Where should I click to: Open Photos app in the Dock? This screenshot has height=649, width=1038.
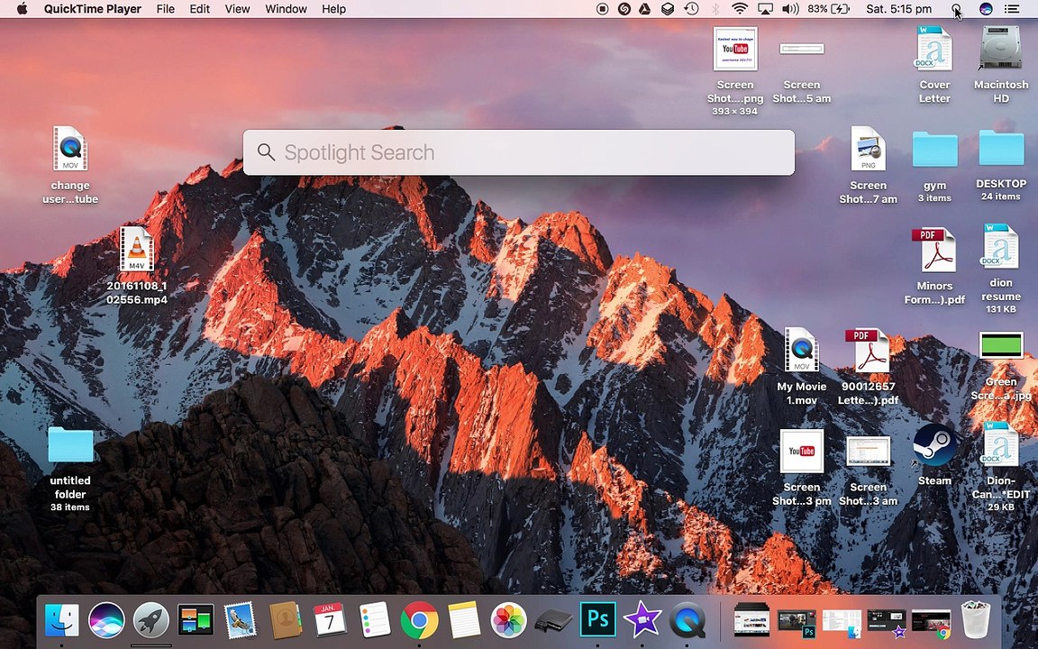click(x=508, y=620)
